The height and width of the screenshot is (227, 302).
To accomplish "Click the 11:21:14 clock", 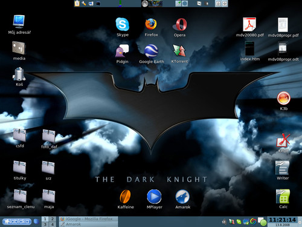I will pyautogui.click(x=283, y=220).
